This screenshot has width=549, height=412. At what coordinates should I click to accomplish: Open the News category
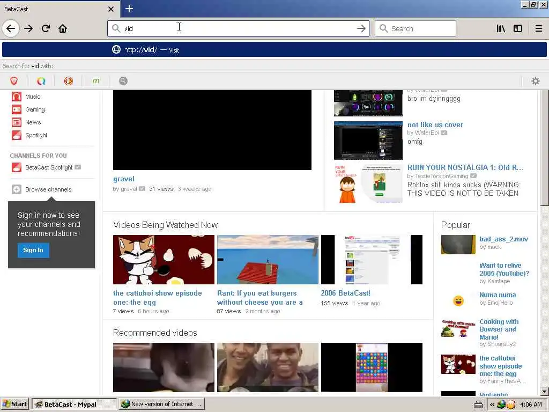point(33,122)
